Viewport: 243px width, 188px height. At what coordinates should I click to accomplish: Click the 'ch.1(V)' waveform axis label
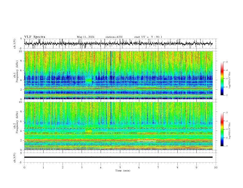point(15,44)
